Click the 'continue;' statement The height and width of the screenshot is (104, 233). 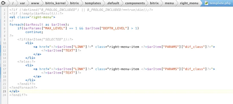click(x=34, y=32)
